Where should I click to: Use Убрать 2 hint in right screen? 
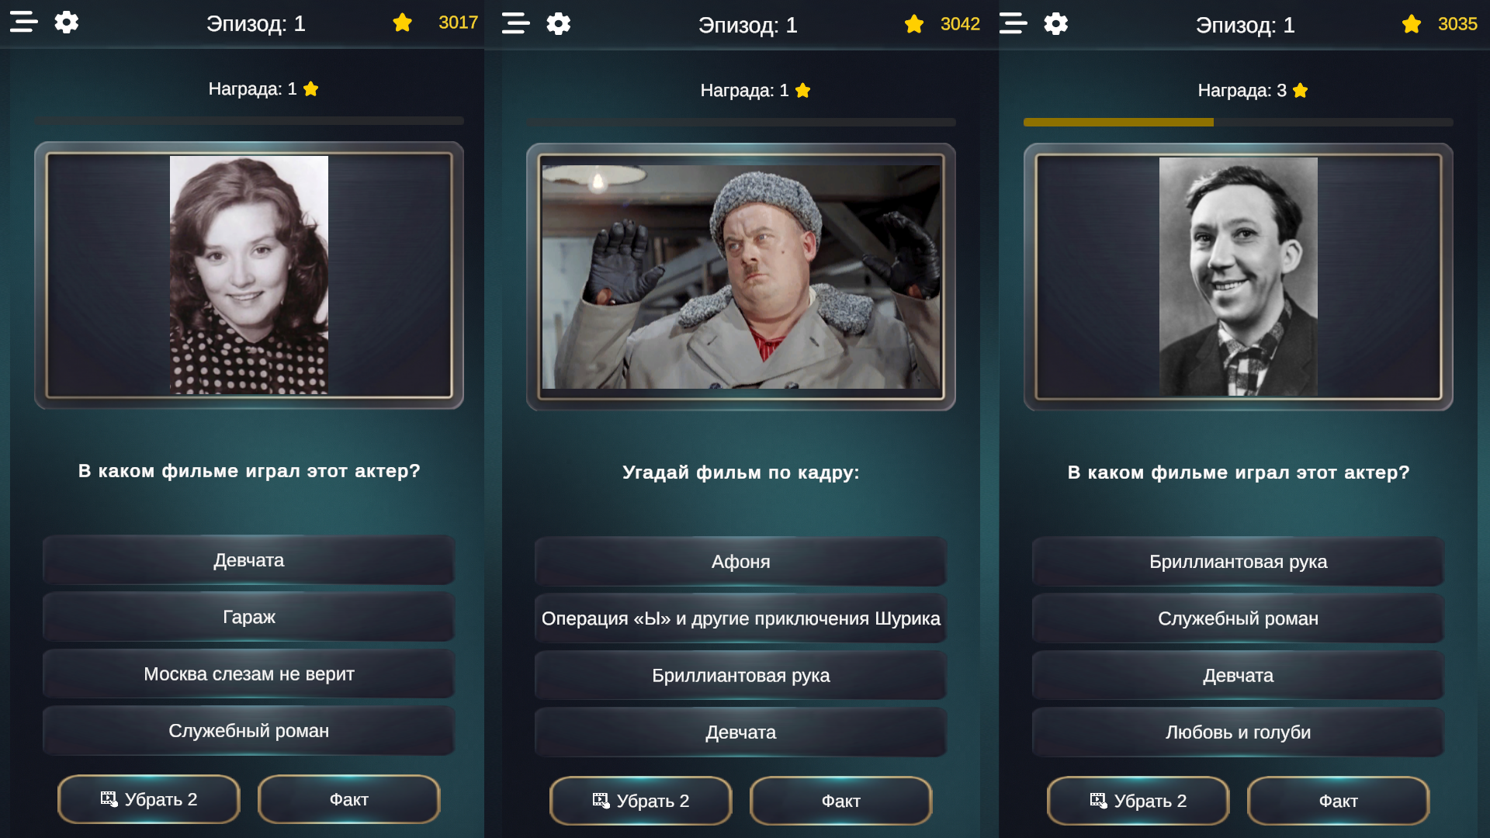(x=1138, y=801)
